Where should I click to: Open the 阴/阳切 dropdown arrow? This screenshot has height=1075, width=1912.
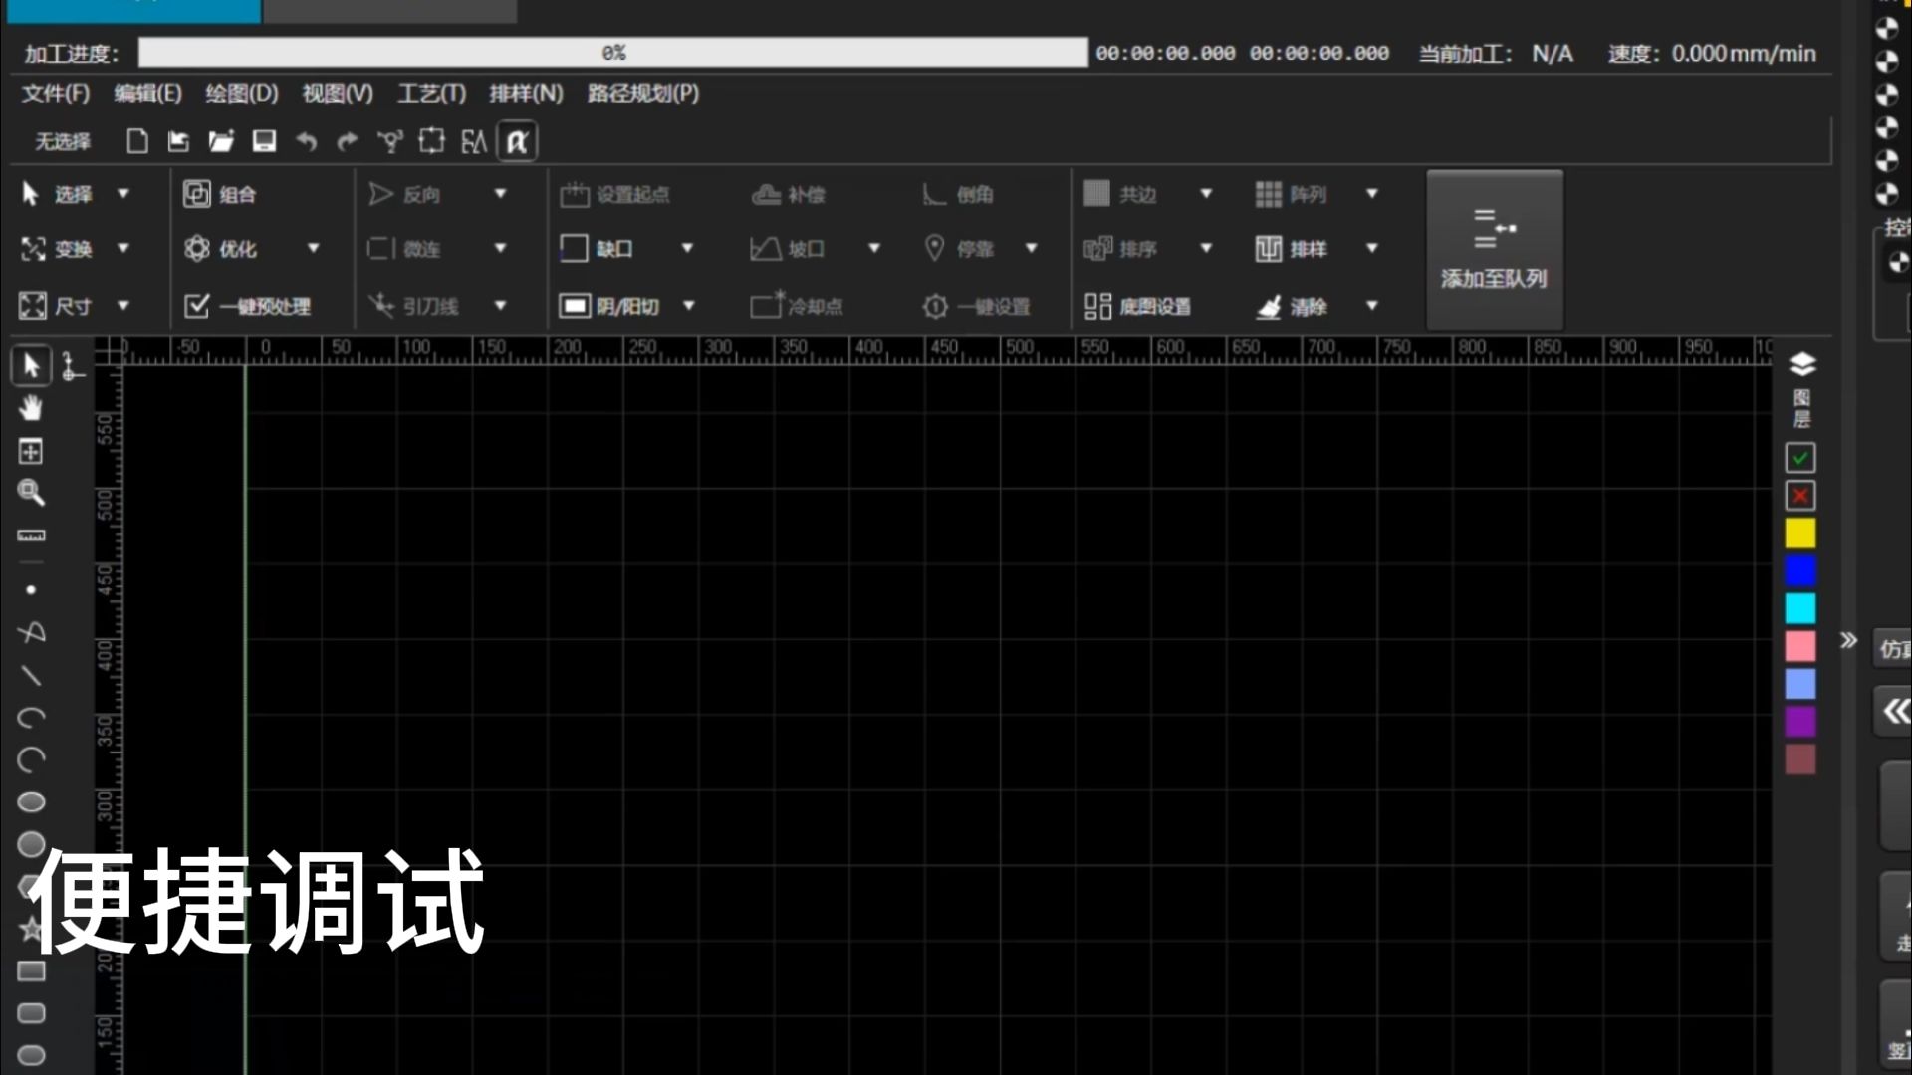[688, 306]
